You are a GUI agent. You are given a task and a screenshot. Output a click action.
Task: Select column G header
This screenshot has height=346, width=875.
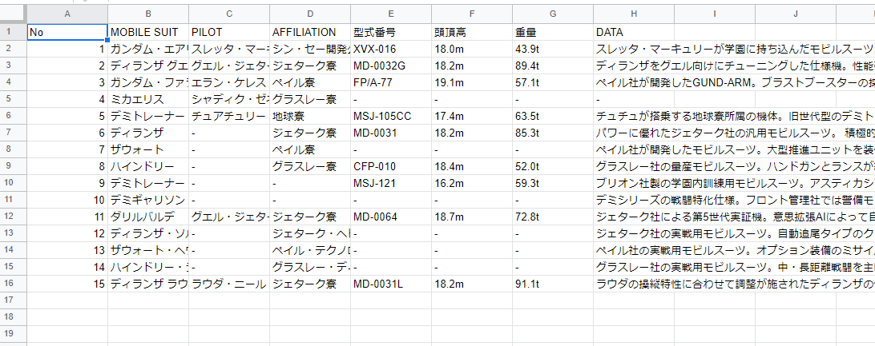click(553, 14)
